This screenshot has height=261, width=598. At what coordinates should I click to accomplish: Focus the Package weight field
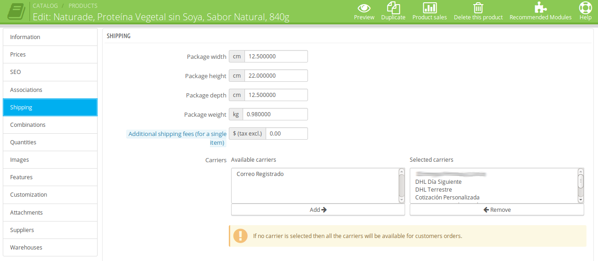click(x=275, y=114)
